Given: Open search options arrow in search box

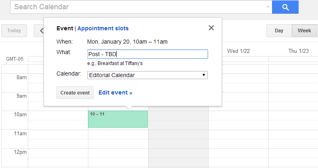Looking at the screenshot, I should [x=268, y=7].
